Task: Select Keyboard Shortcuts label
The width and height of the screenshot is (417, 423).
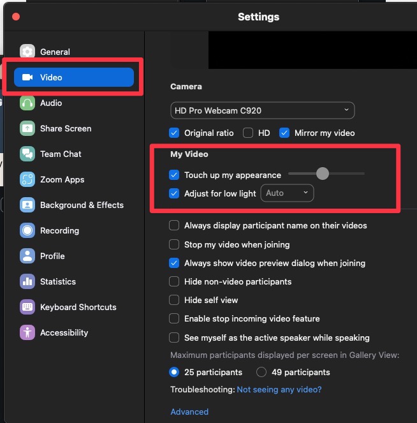Action: (x=78, y=308)
